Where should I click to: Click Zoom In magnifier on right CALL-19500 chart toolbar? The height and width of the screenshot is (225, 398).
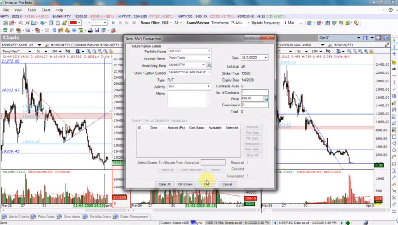[x=349, y=51]
